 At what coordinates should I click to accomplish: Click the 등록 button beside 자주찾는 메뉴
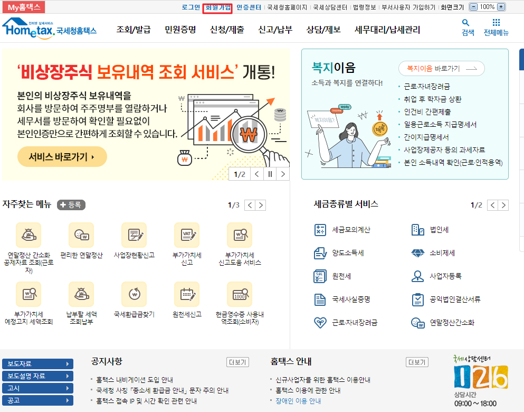[x=71, y=204]
